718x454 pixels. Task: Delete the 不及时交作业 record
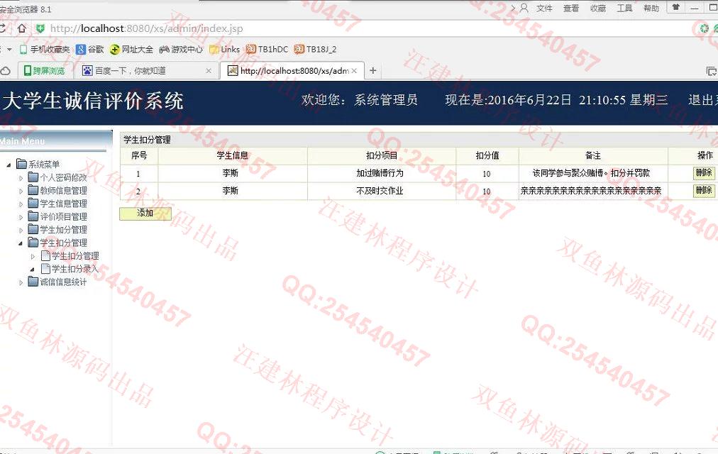704,190
